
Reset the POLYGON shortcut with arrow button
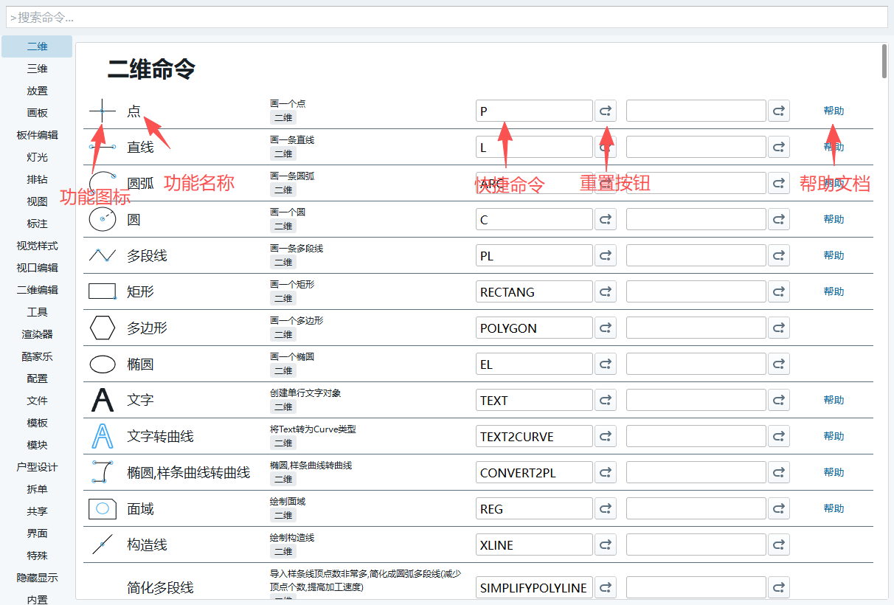coord(606,328)
